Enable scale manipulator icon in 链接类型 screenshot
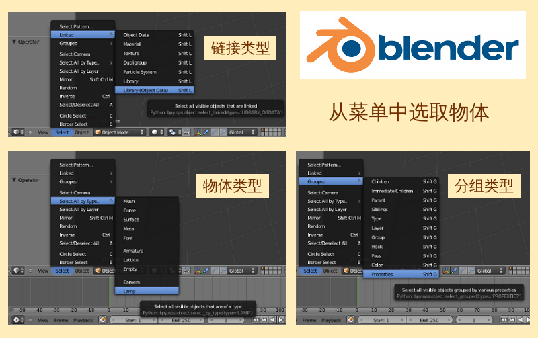 click(x=223, y=132)
